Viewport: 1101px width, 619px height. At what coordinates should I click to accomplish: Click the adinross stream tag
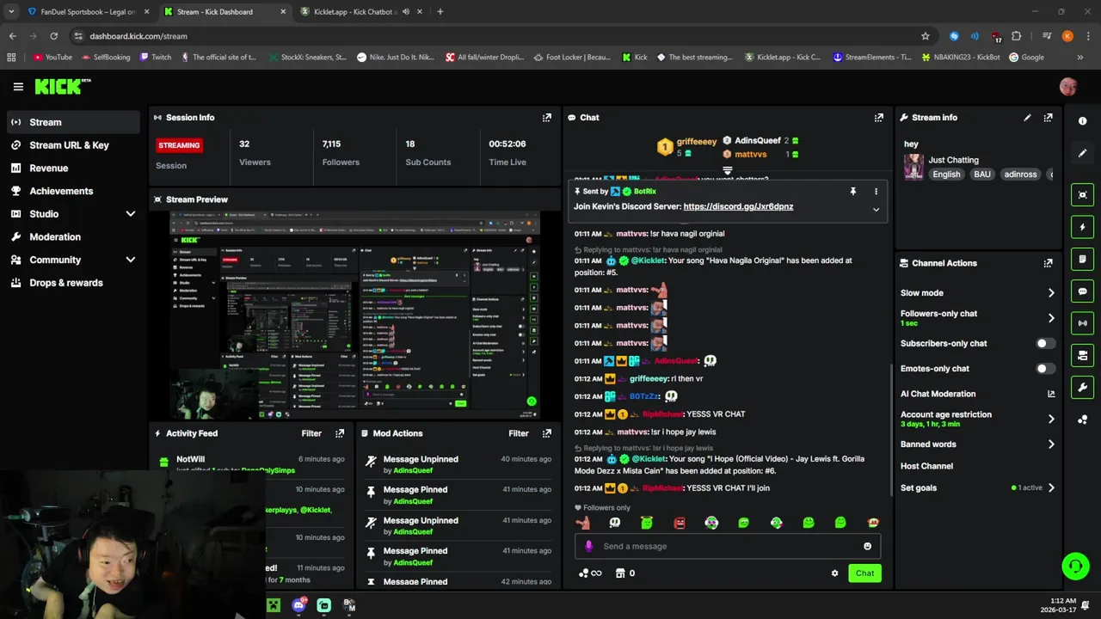pos(1020,175)
